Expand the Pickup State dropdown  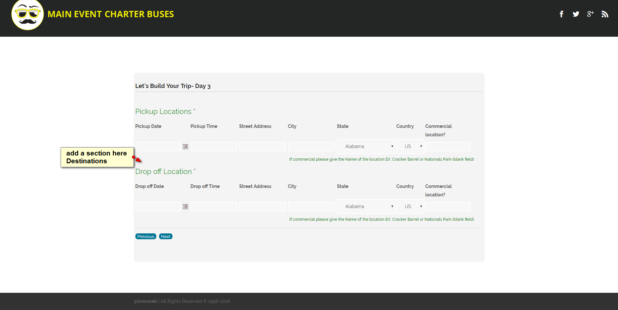pyautogui.click(x=366, y=146)
